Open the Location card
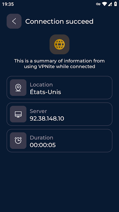Image resolution: width=119 pixels, height=212 pixels. click(59, 88)
